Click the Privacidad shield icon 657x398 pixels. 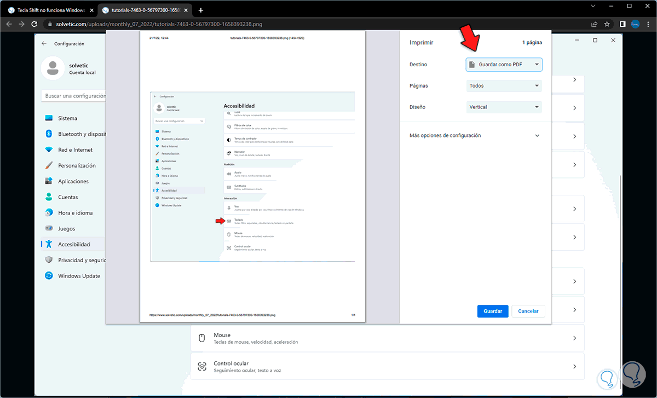[x=49, y=260]
